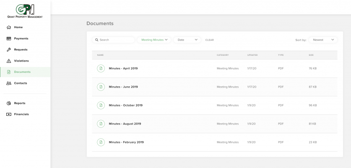
Task: Click the Violations warning triangle icon
Action: coord(9,61)
